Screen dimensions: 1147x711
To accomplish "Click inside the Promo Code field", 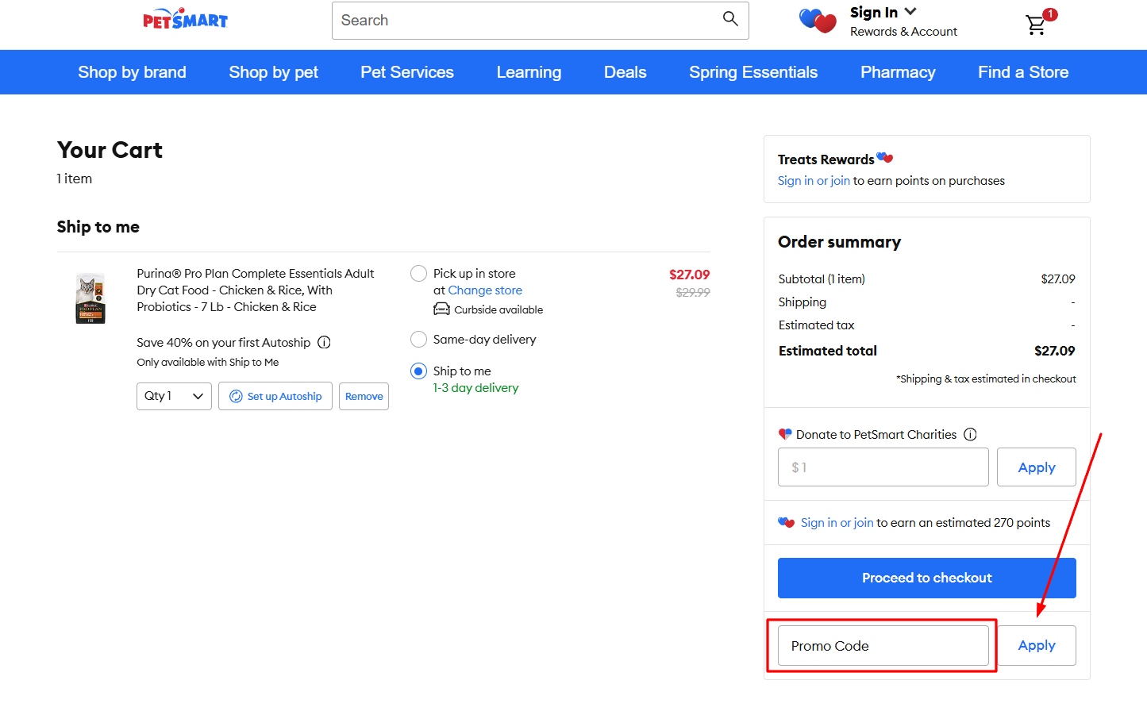I will point(883,645).
